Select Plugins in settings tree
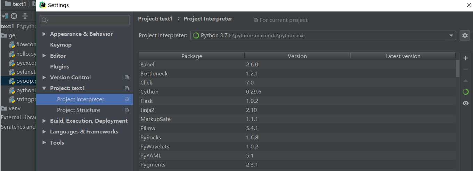This screenshot has width=473, height=171. tap(59, 67)
